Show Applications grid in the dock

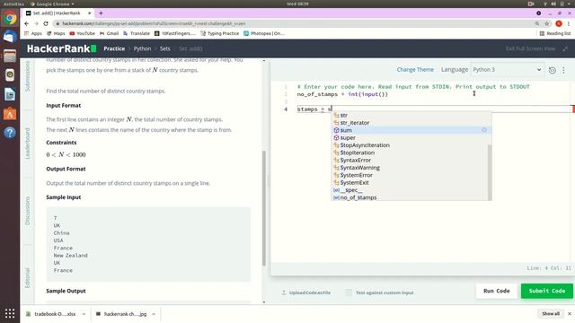[10, 313]
